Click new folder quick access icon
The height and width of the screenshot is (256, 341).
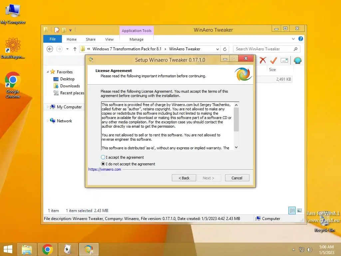click(64, 30)
